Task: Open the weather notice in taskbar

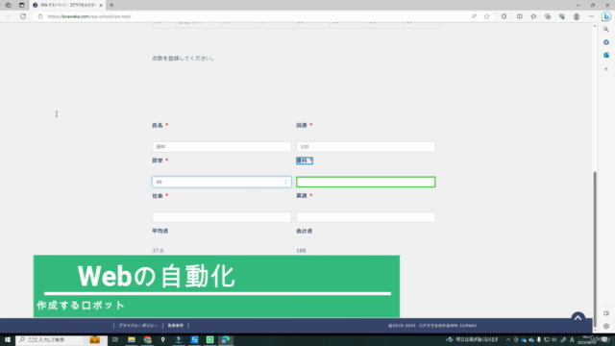Action: [x=473, y=339]
